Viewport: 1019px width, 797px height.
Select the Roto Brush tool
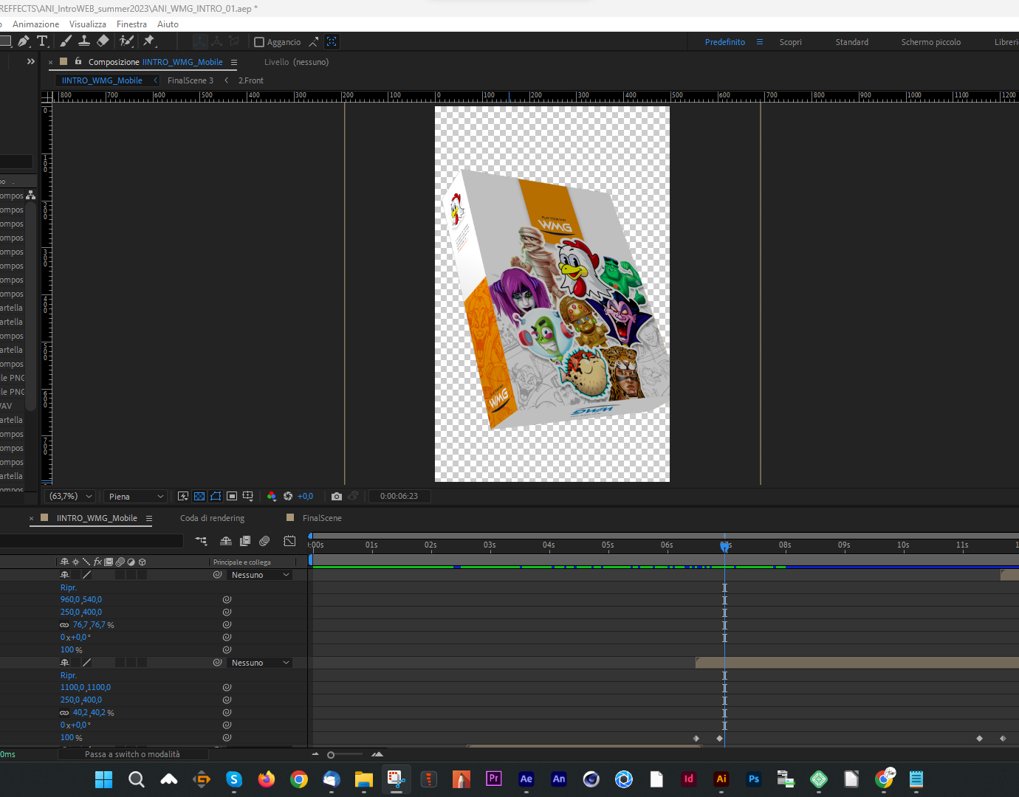(x=126, y=41)
